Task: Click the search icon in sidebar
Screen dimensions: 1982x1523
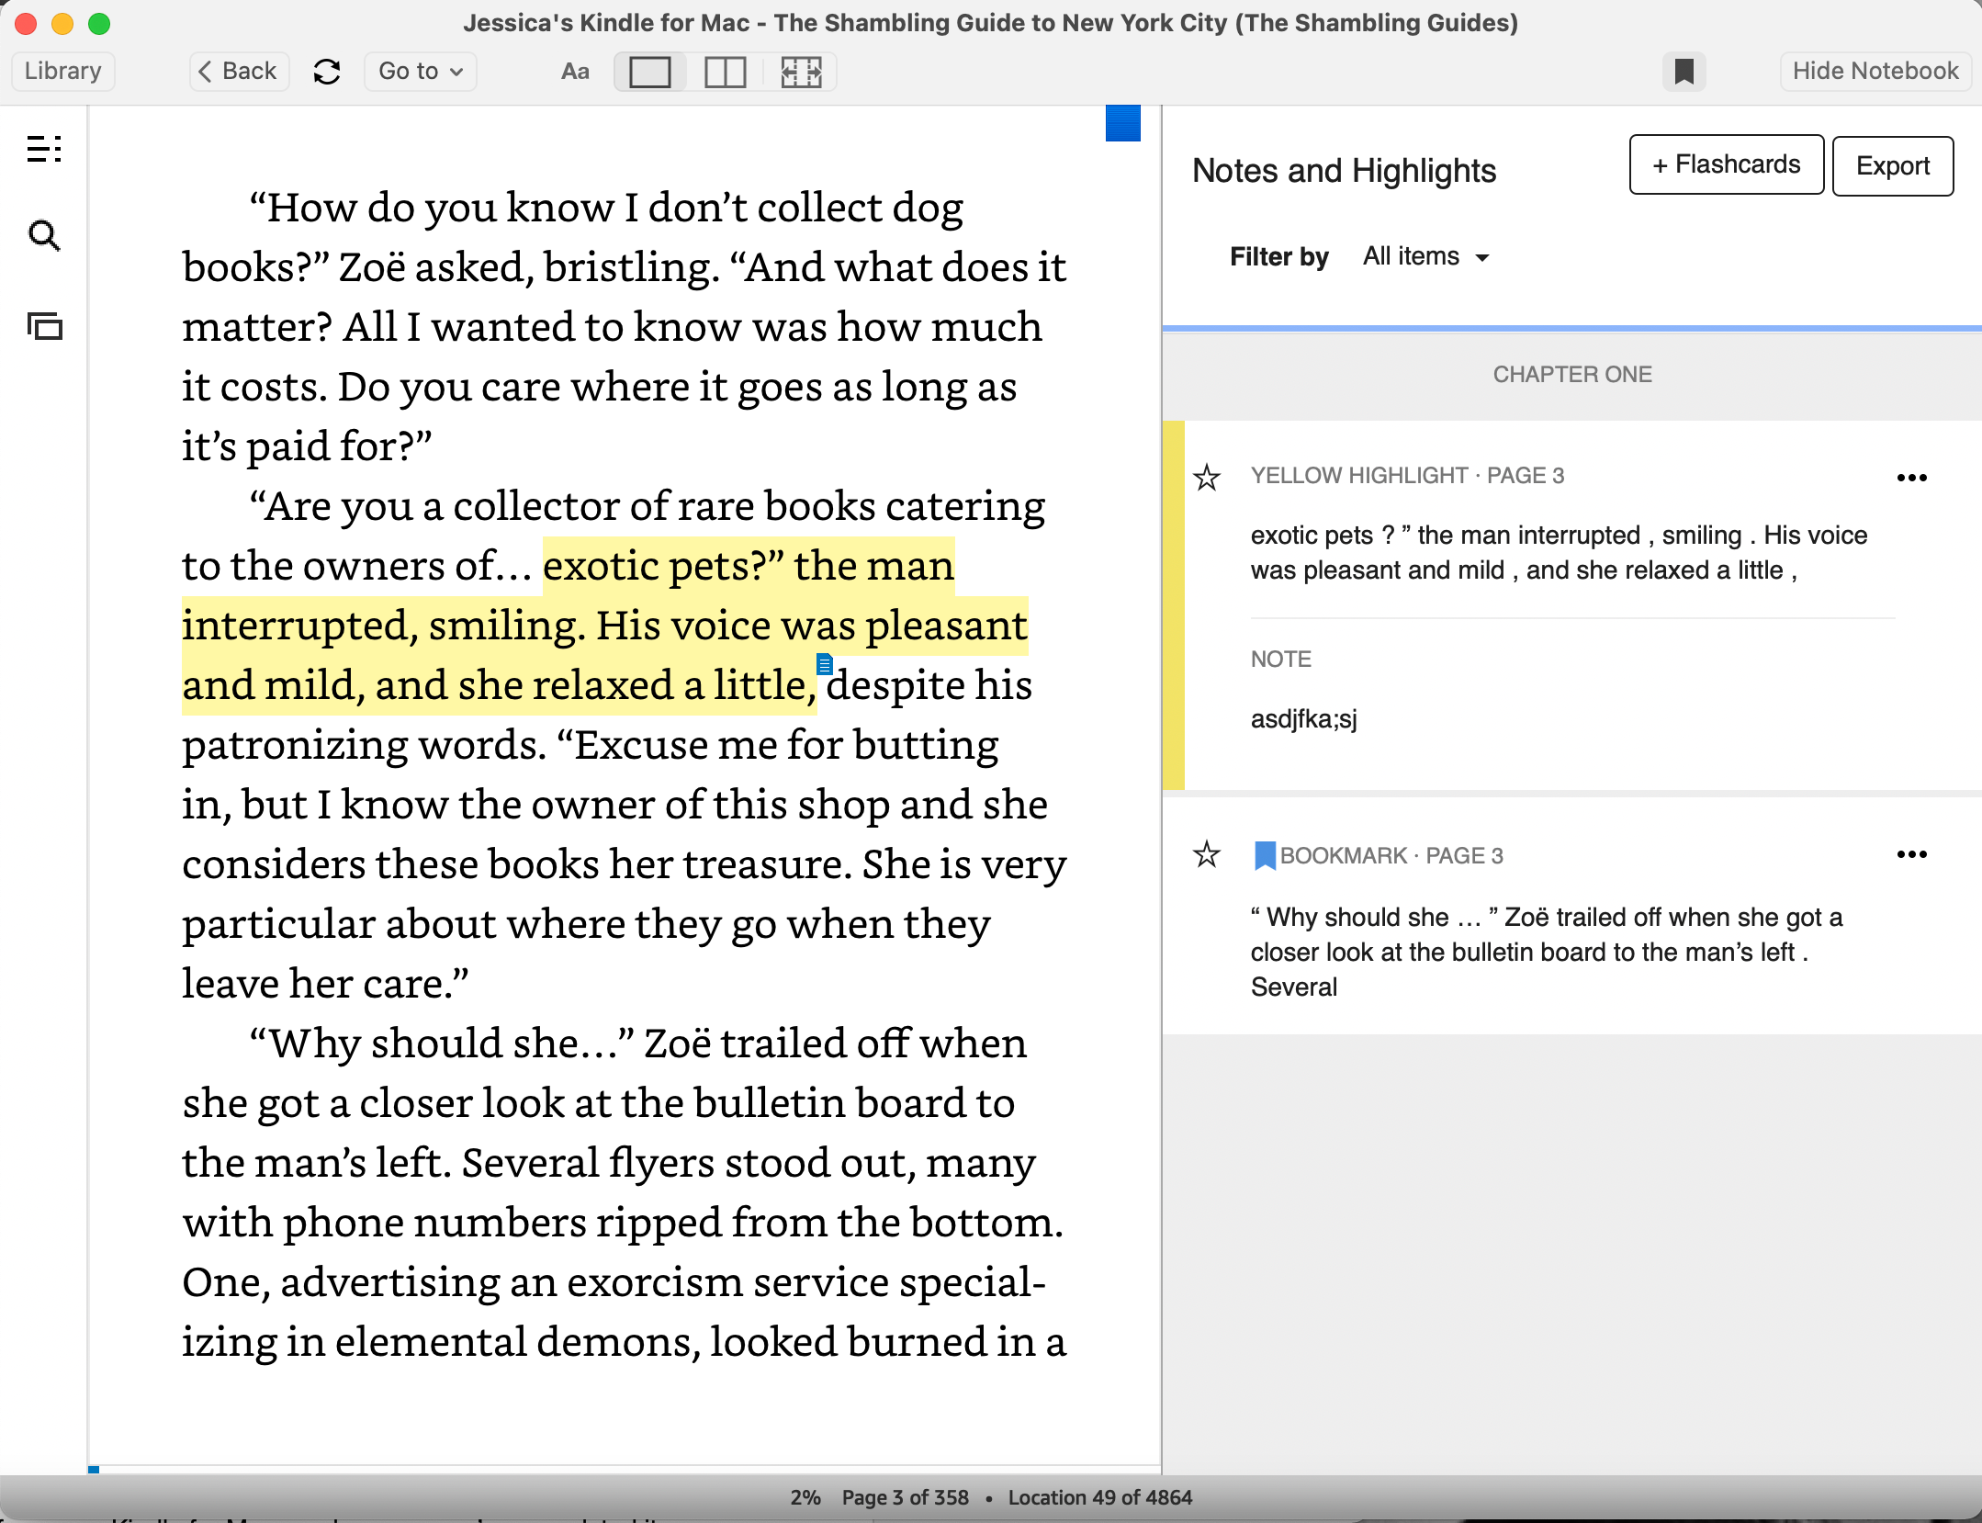Action: (x=47, y=237)
